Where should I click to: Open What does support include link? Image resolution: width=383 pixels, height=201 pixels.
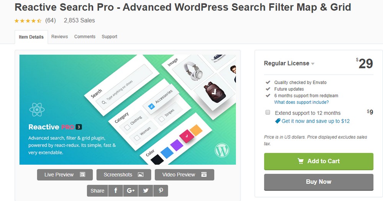(301, 102)
